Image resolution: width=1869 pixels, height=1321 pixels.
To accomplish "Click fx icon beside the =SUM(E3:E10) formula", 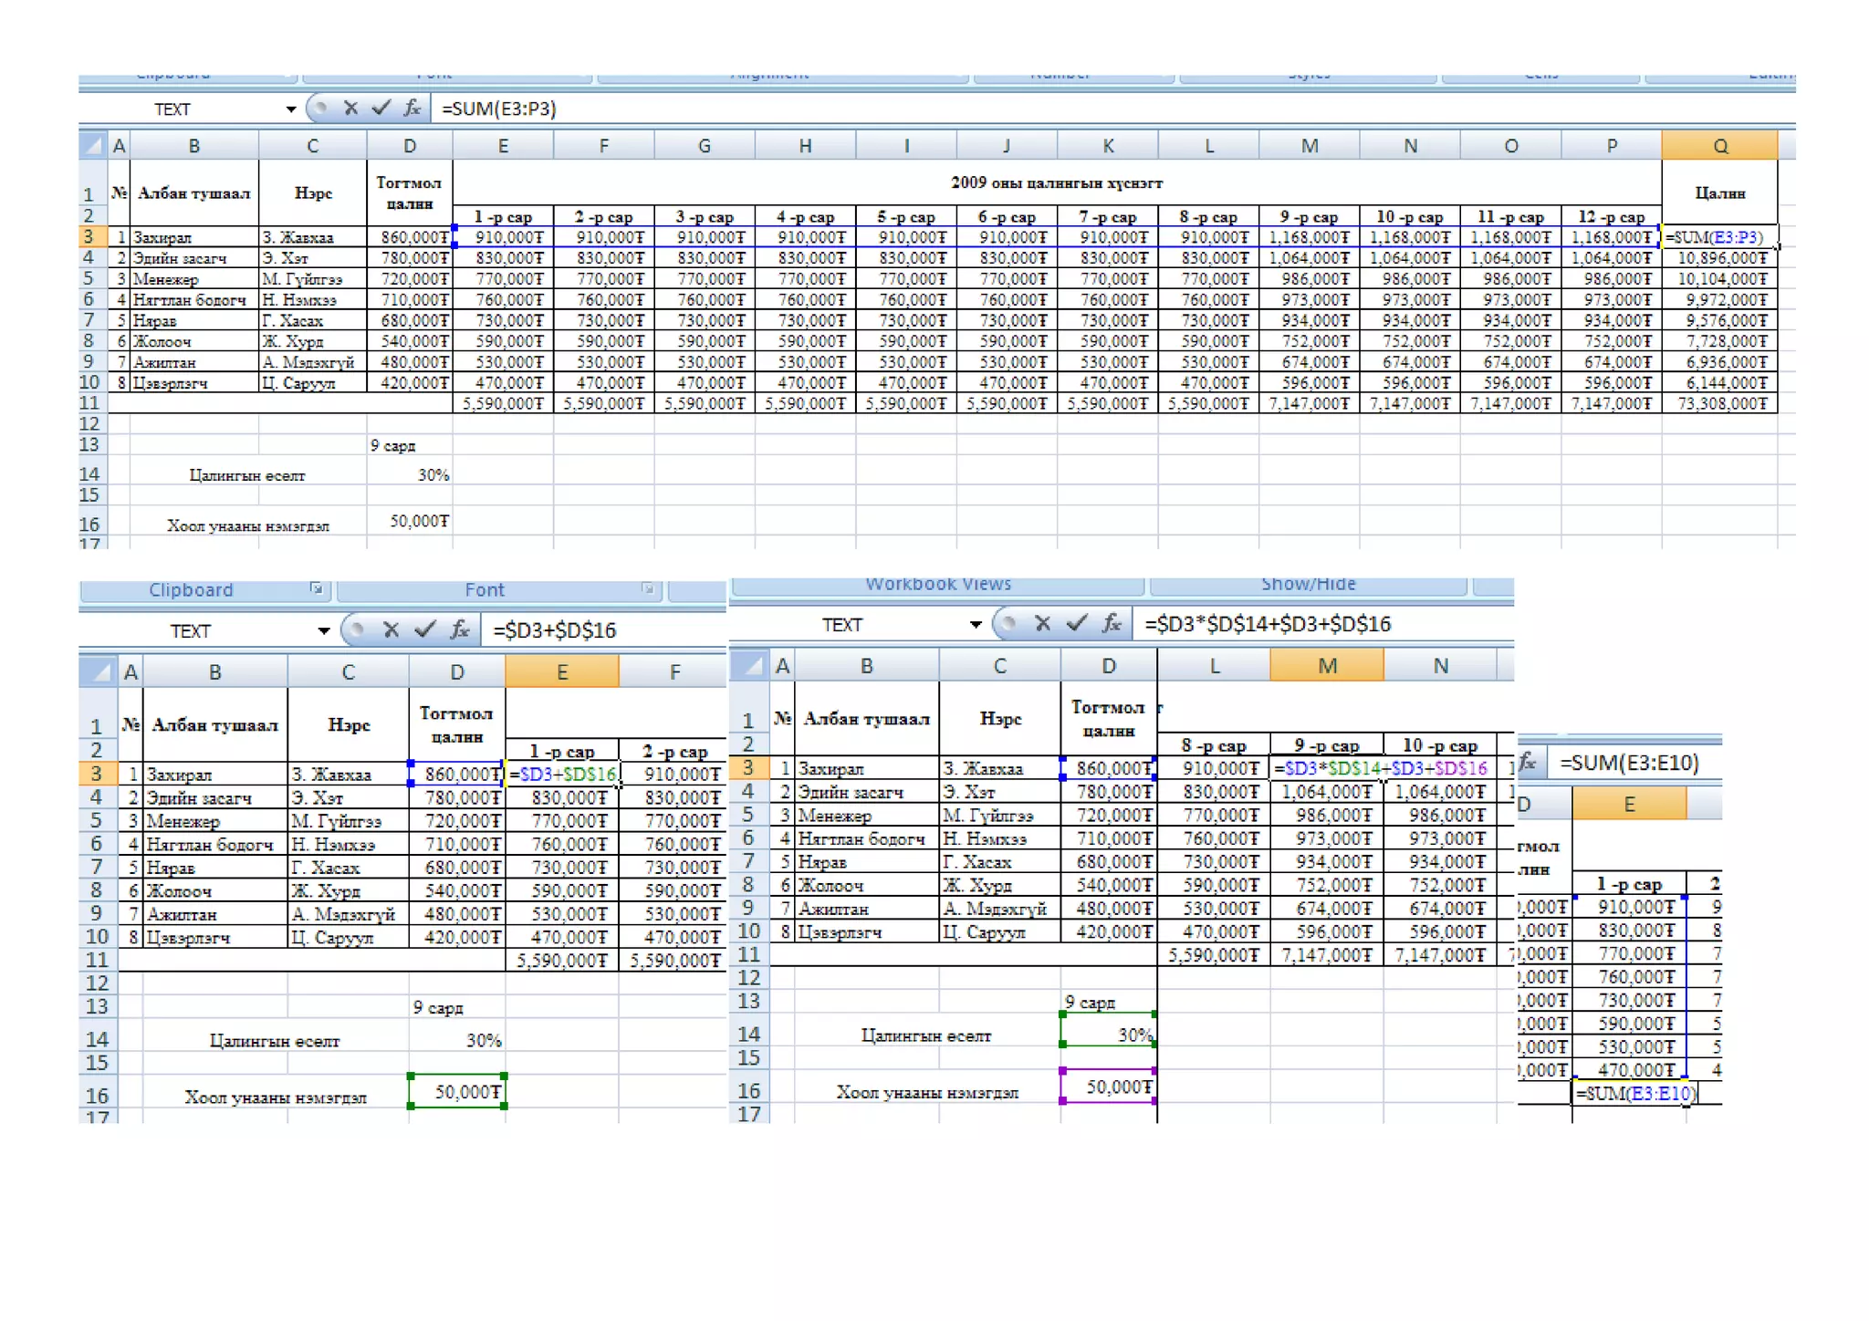I will pyautogui.click(x=1528, y=762).
